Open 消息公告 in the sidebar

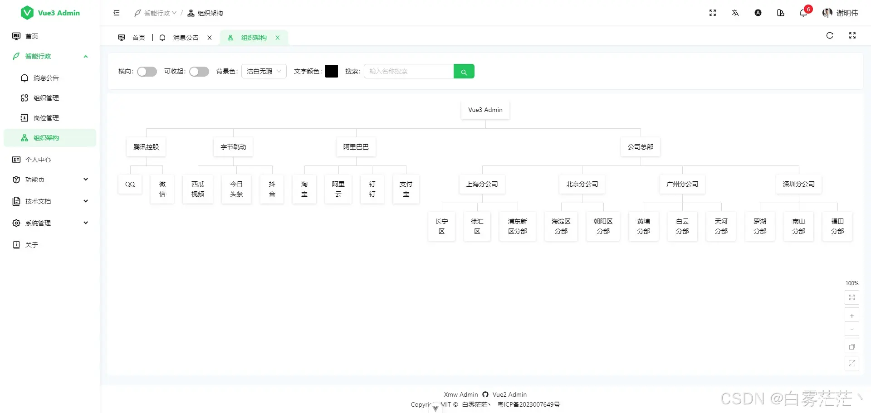[x=50, y=78]
